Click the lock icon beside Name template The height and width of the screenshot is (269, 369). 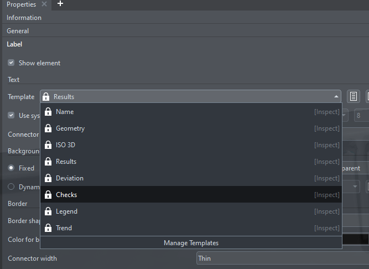48,112
